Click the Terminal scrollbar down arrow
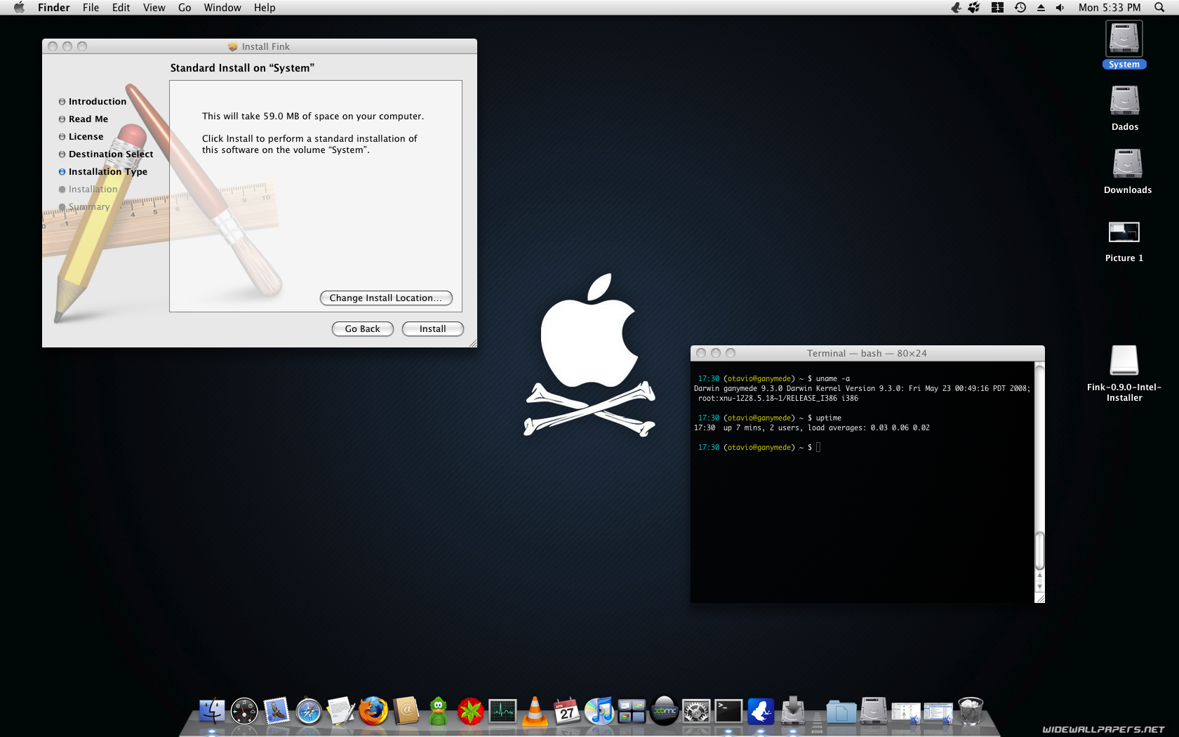The image size is (1179, 737). coord(1039,587)
